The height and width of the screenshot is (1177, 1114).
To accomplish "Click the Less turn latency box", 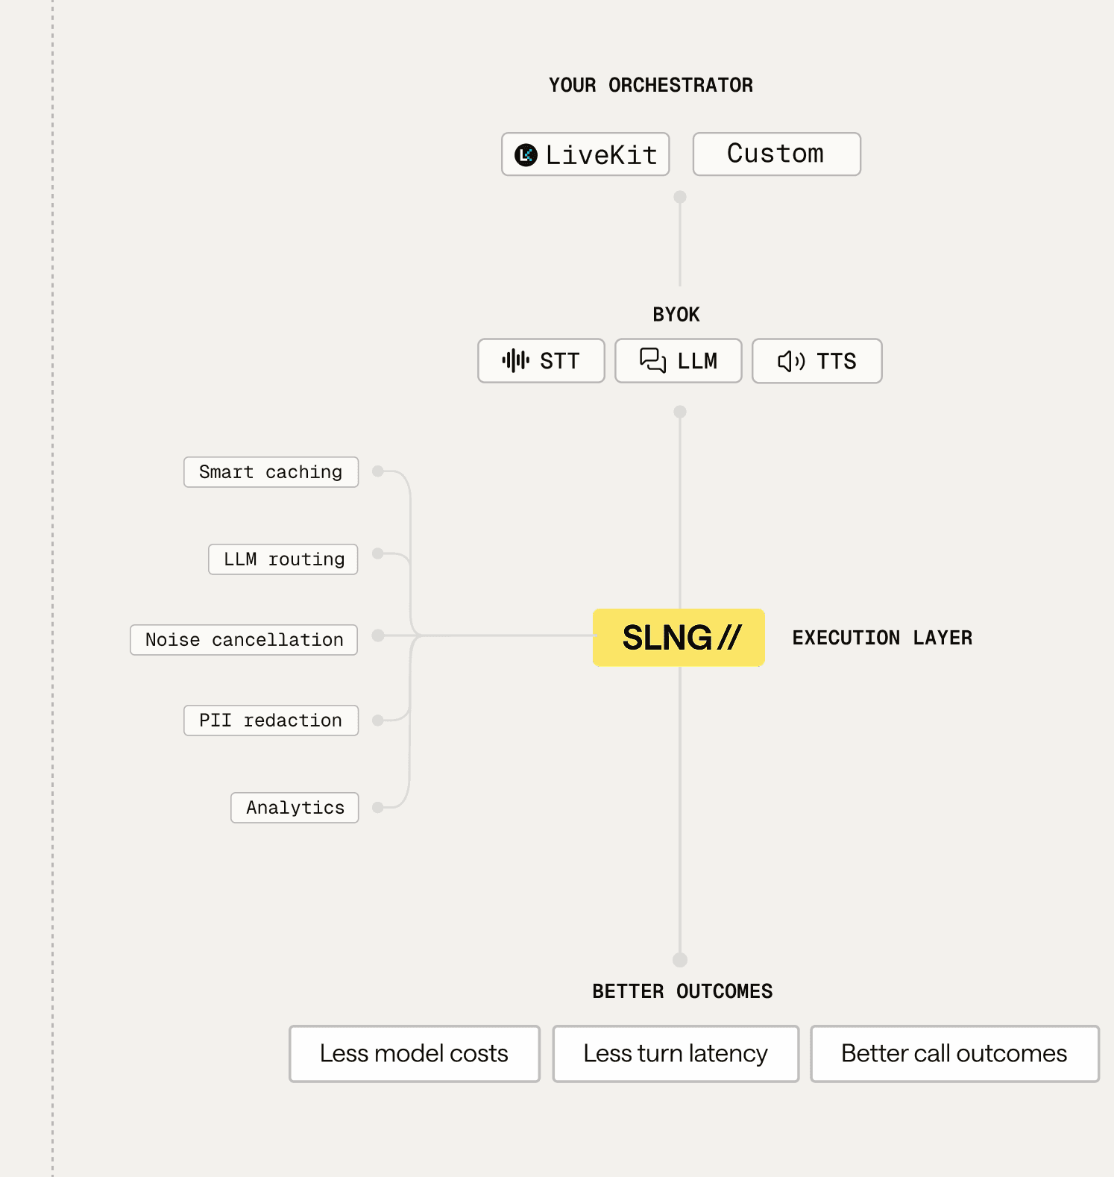I will click(676, 1054).
